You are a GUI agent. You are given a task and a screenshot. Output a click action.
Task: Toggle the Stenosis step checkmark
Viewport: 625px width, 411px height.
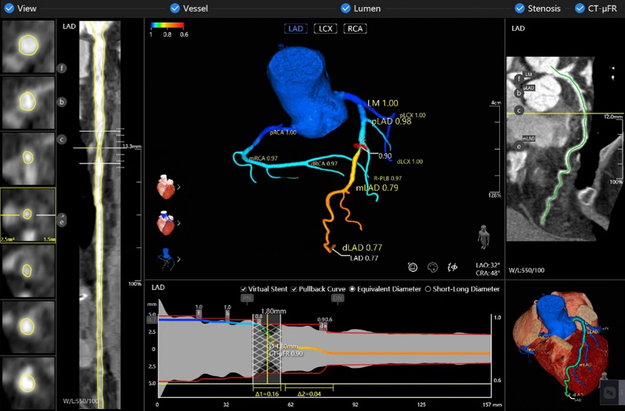tap(519, 8)
